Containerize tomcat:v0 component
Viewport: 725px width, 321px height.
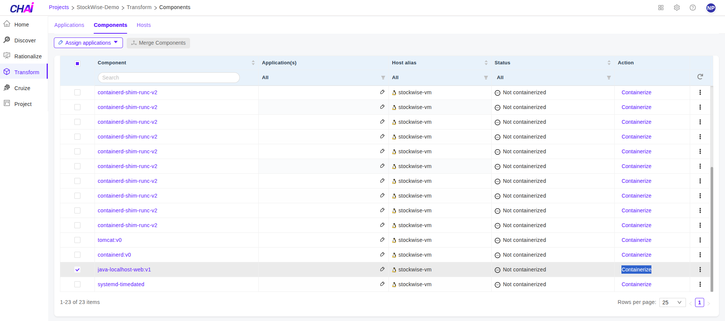pos(636,240)
